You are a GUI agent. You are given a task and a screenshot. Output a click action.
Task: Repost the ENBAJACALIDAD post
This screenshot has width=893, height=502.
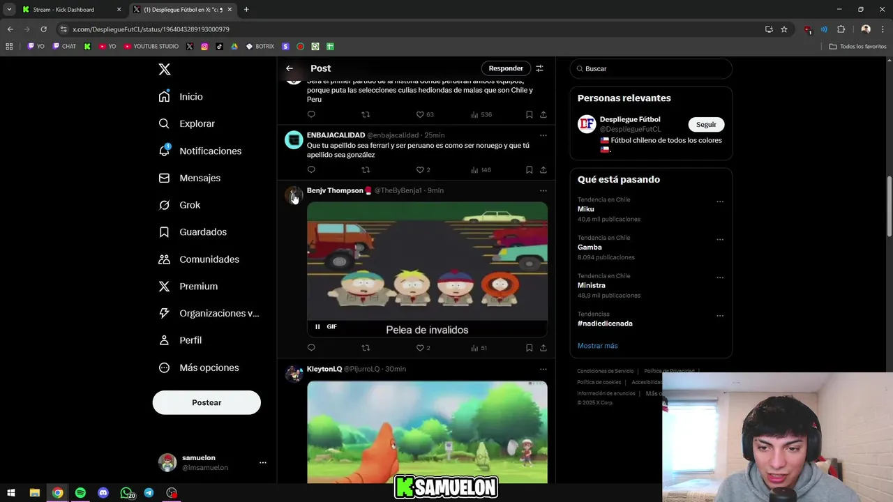[x=366, y=169]
